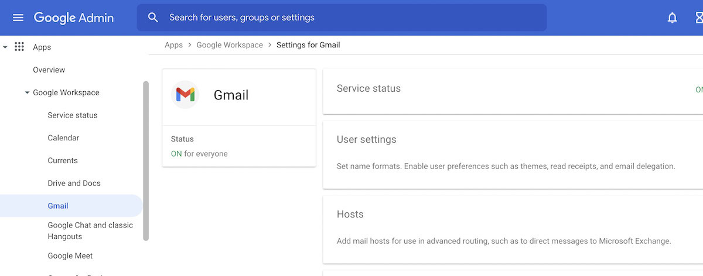Collapse the Apps section arrow
Viewport: 703px width, 276px height.
(5, 47)
